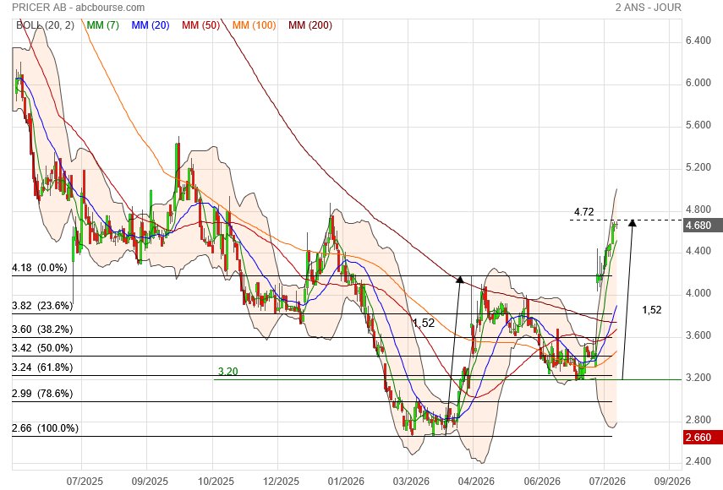Click the 07/2025 date axis label
The width and height of the screenshot is (723, 490).
pos(85,482)
